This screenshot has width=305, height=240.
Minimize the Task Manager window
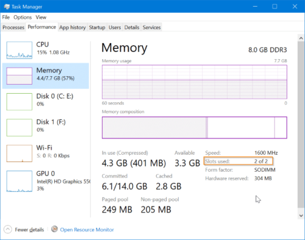[255, 7]
